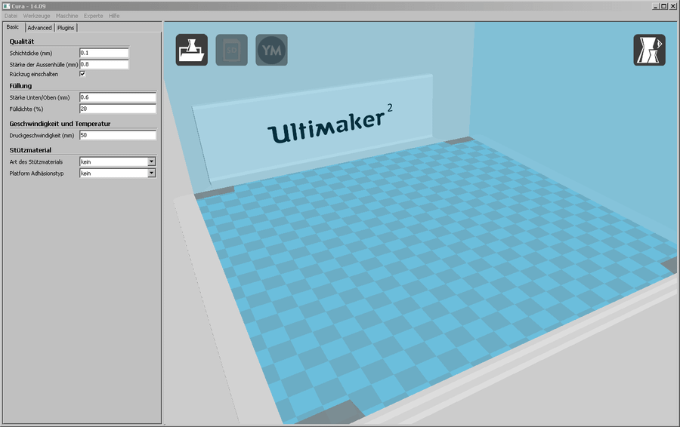Click the Art des Stützmaterials label
Viewport: 680px width, 427px height.
[x=36, y=162]
